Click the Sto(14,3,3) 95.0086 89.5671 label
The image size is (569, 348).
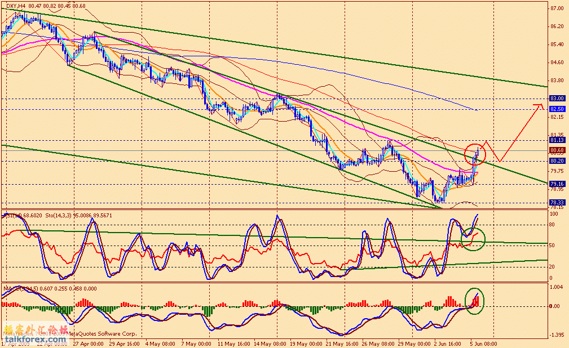pyautogui.click(x=79, y=216)
